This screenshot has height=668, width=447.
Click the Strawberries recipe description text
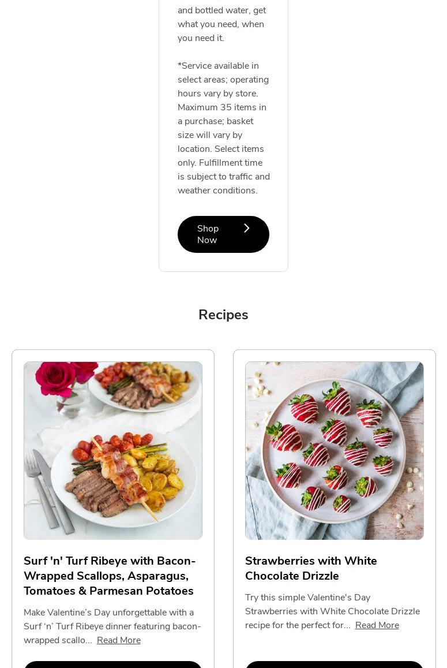(x=332, y=611)
